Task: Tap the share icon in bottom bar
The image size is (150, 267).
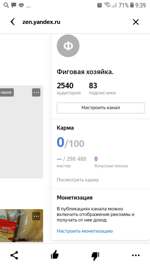Action: click(14, 255)
